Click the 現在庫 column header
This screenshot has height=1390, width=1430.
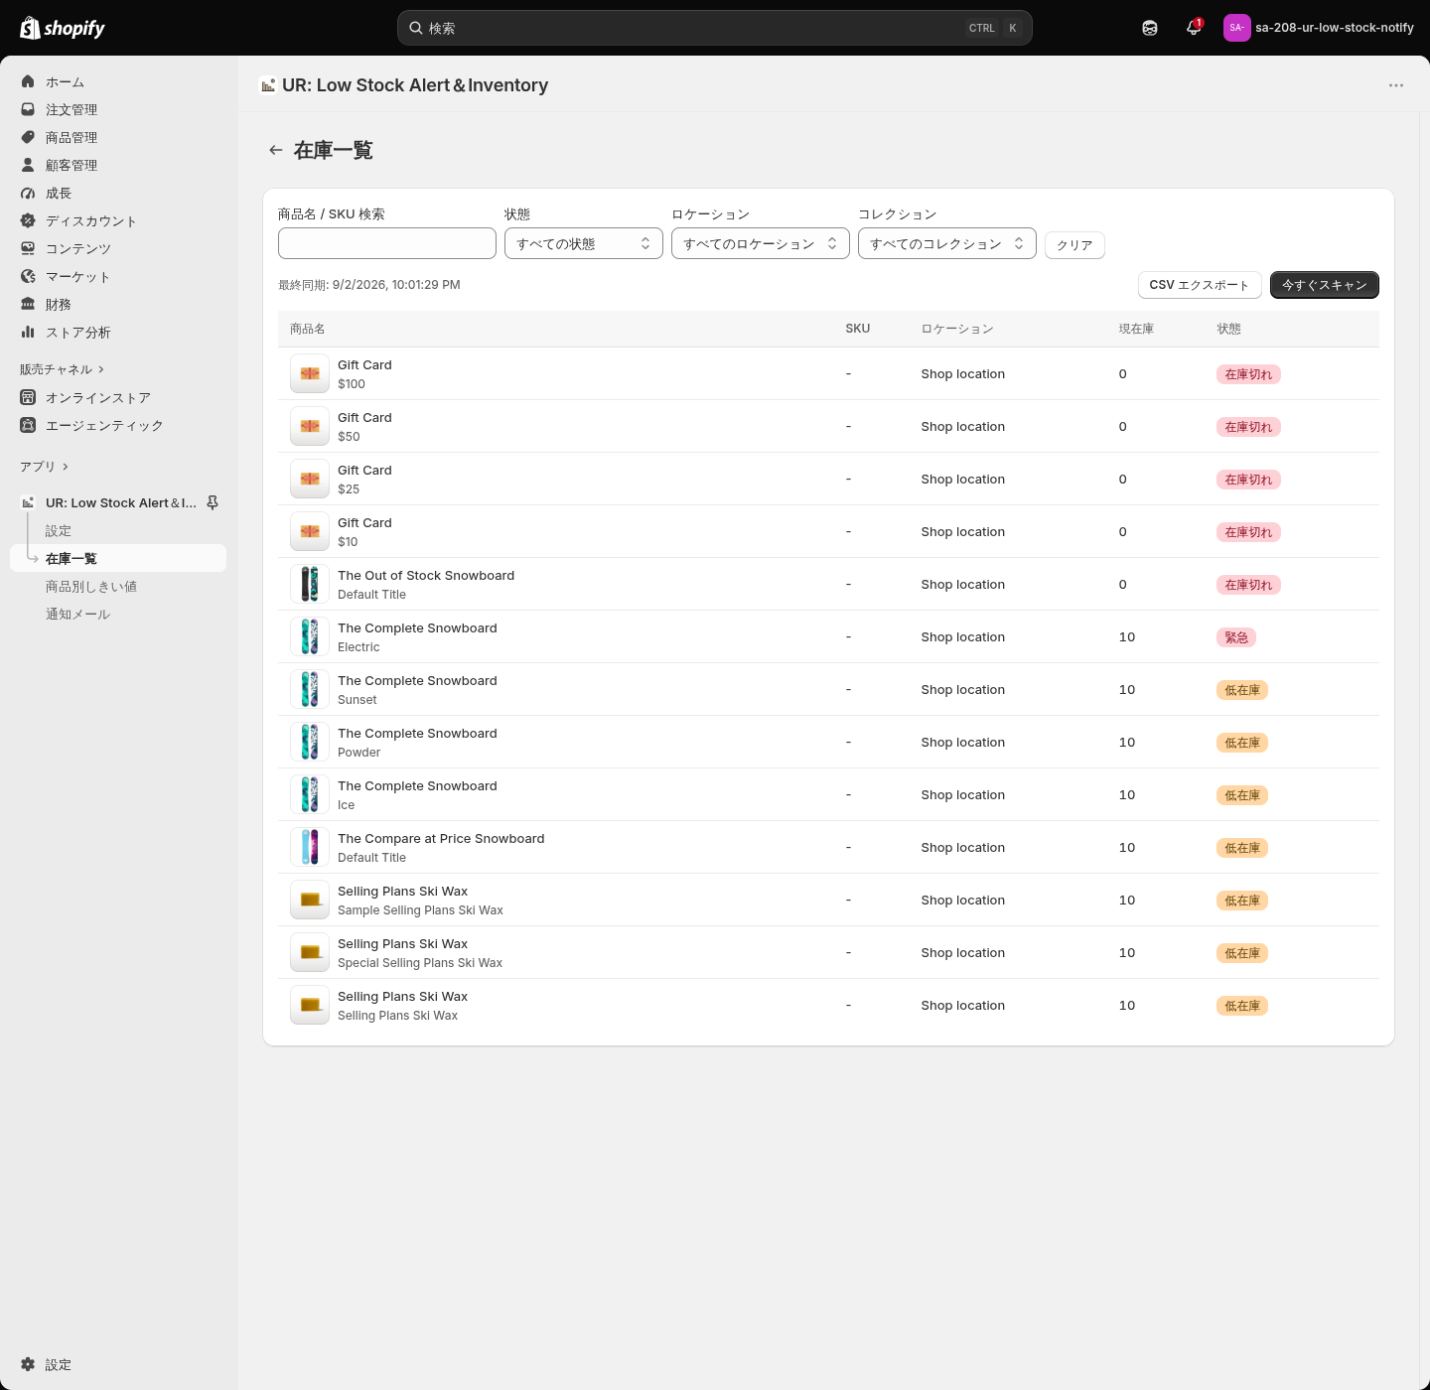pyautogui.click(x=1136, y=329)
